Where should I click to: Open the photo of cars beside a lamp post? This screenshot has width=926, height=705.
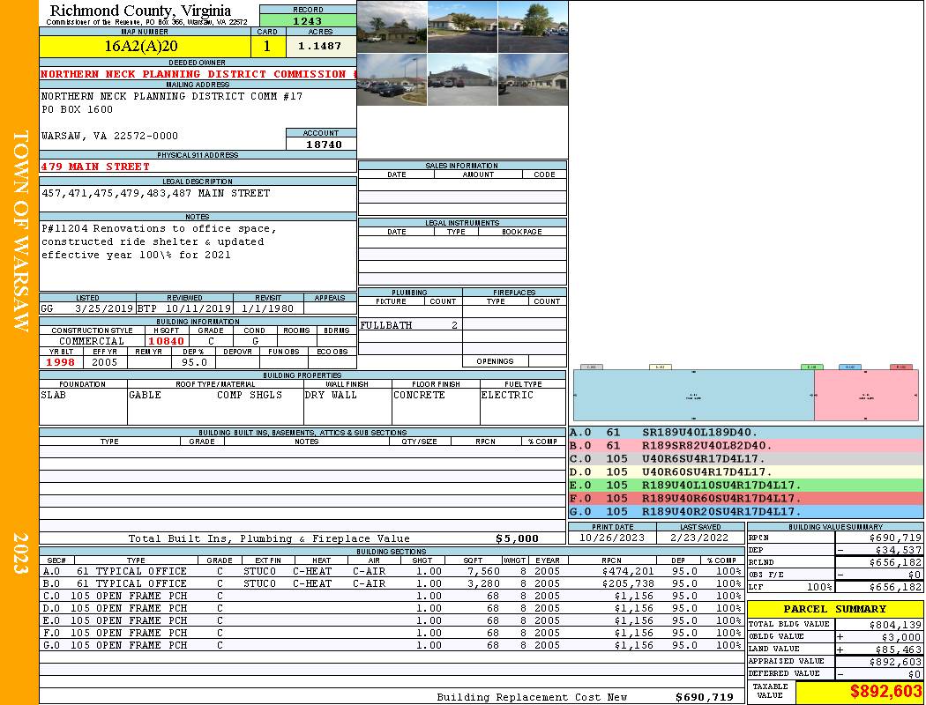(x=392, y=79)
